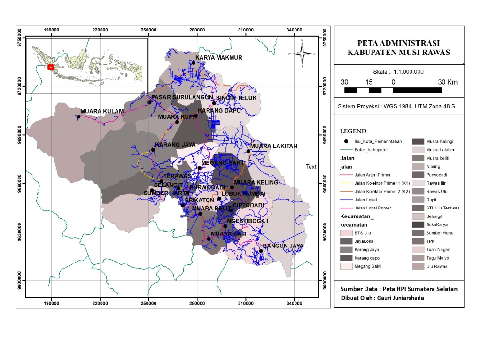Click the Tuah Negeri legend color swatch
The image size is (481, 340).
(x=418, y=249)
